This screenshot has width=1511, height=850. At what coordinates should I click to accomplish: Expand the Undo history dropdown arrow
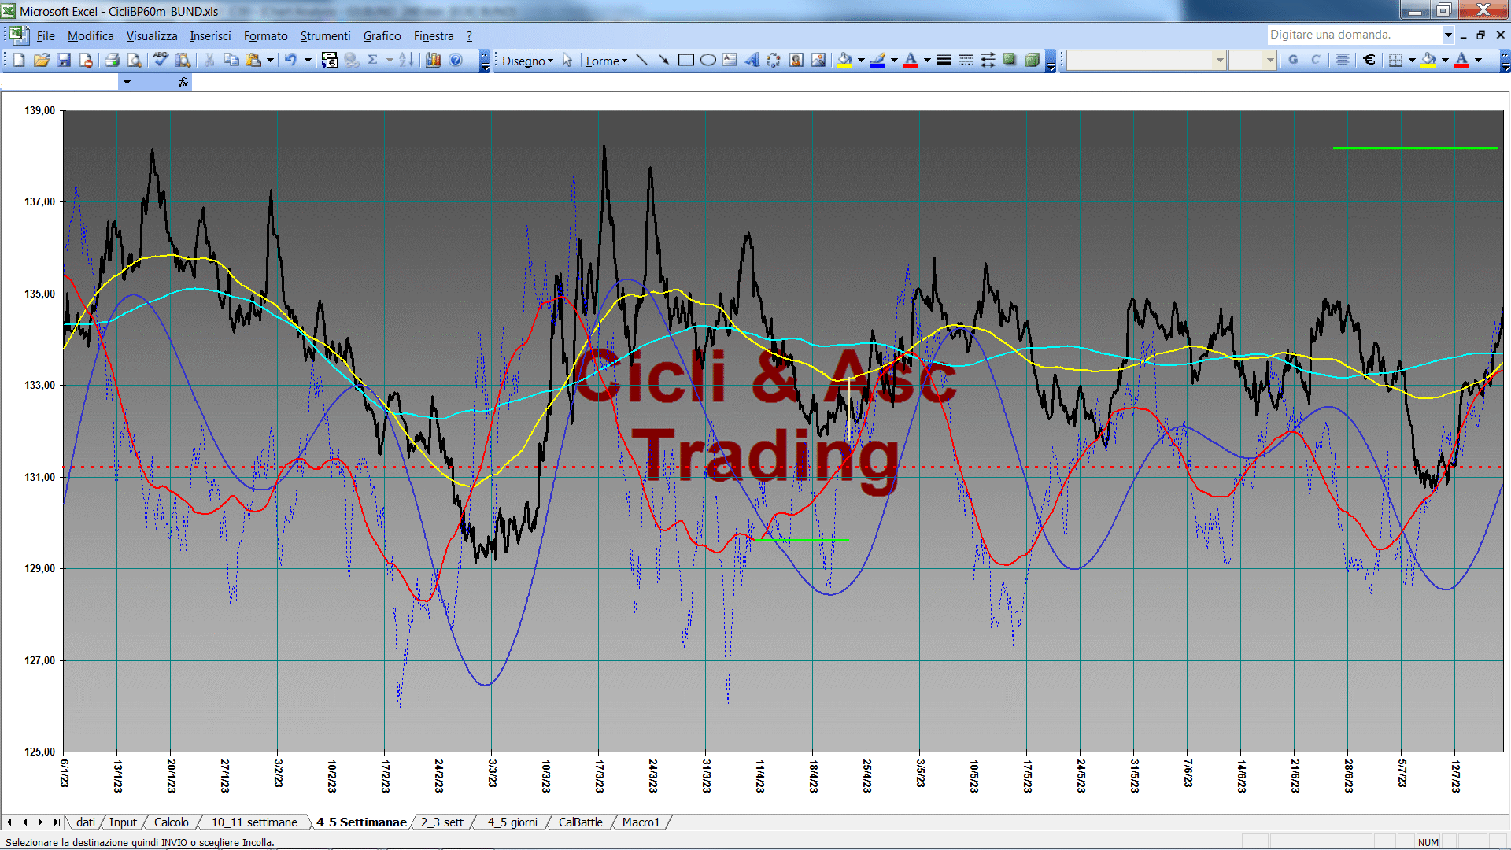coord(308,60)
